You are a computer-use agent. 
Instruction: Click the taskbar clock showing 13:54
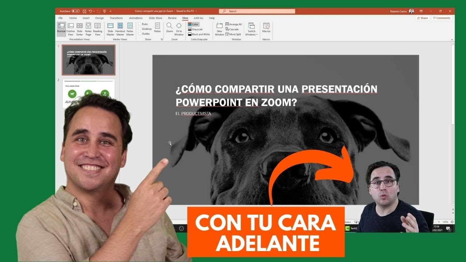[437, 228]
